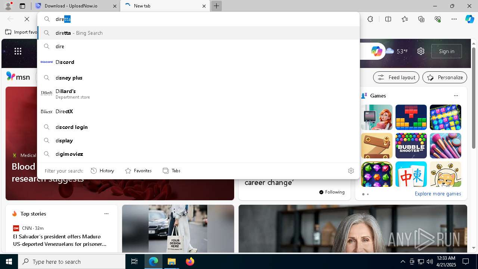
Task: Open the red block puzzle game thumbnail
Action: pyautogui.click(x=411, y=117)
